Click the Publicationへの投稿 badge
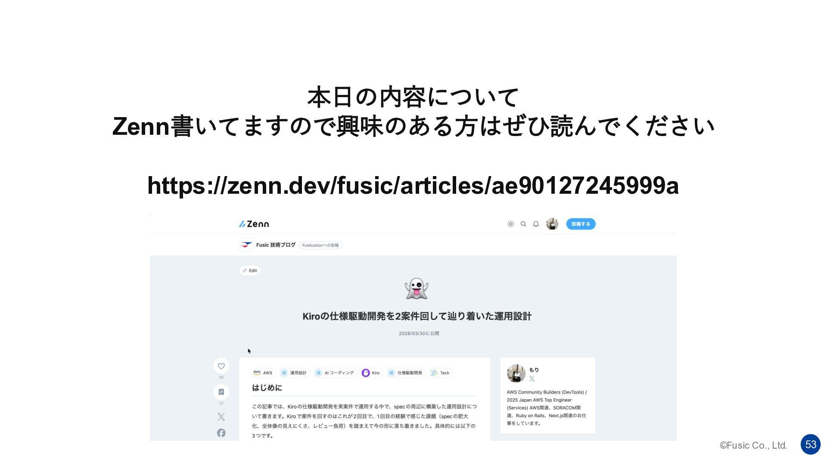The image size is (827, 465). pos(320,245)
